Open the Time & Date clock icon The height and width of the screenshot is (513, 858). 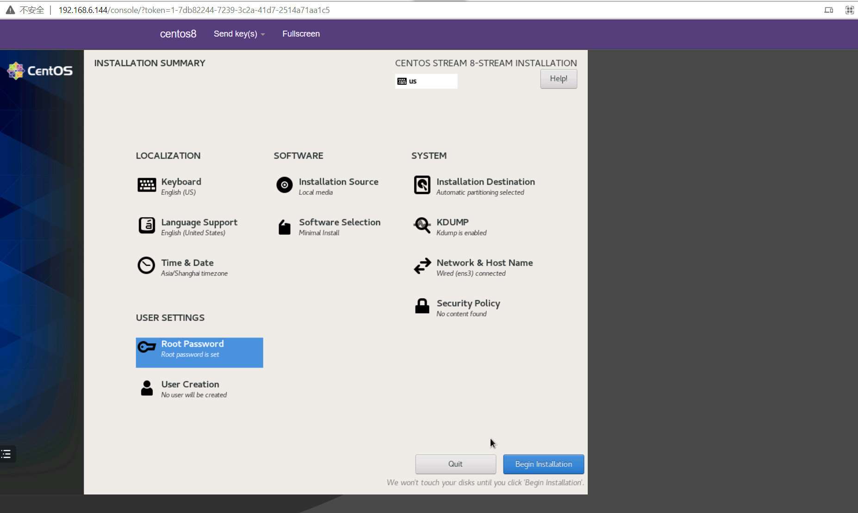coord(146,266)
